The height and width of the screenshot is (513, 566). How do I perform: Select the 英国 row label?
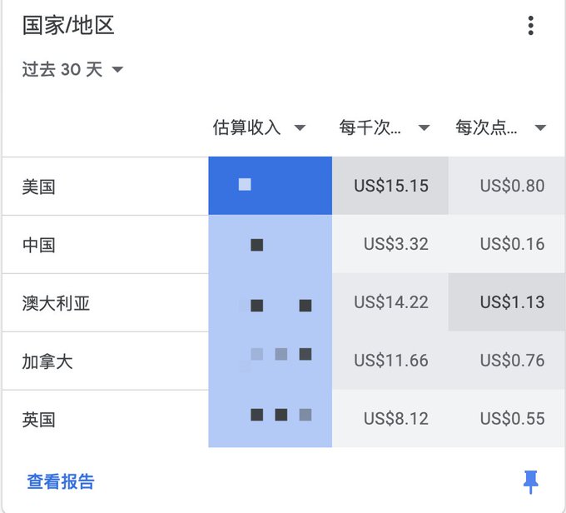(x=38, y=420)
